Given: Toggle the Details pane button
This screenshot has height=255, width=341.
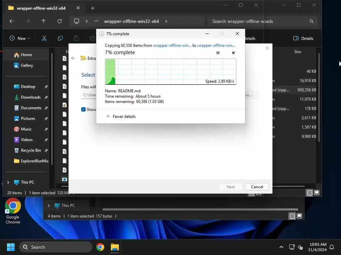Looking at the screenshot, I should tap(303, 39).
